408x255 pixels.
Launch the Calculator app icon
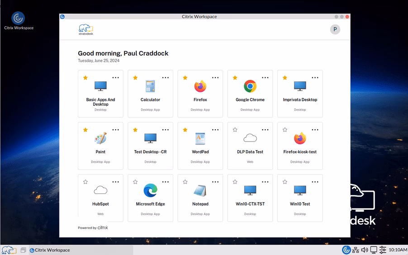(150, 86)
